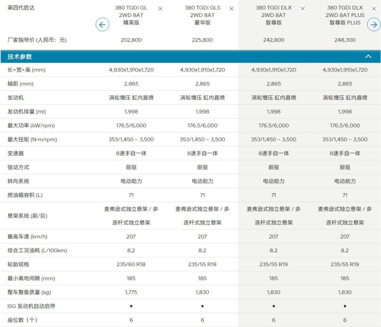Click the 技术参数 section header title

(x=20, y=57)
